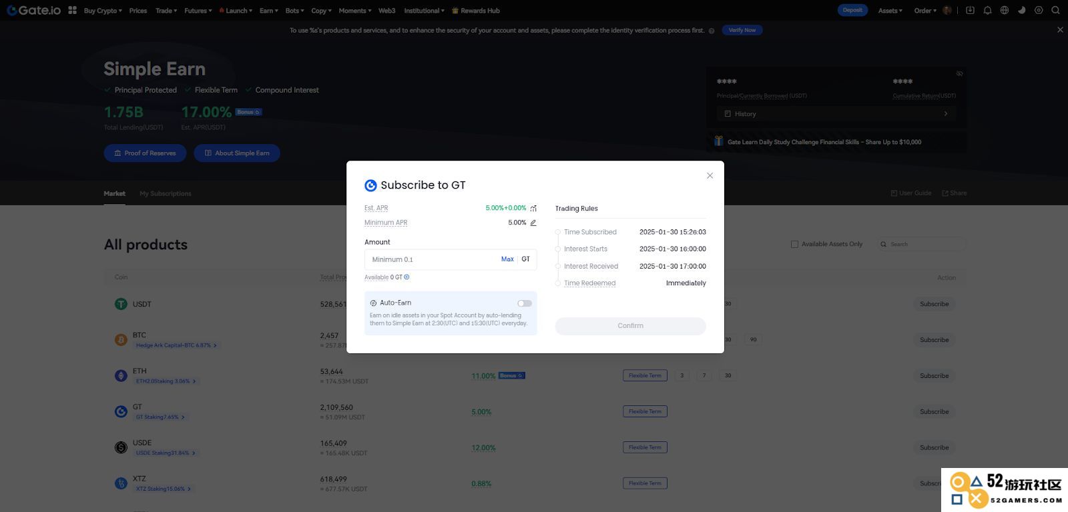Open the History row
Screen dimensions: 1068x512
836,114
